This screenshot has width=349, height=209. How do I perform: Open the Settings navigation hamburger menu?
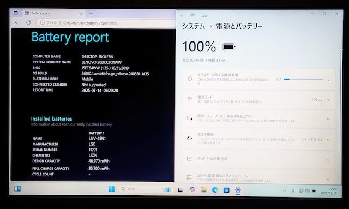(192, 16)
